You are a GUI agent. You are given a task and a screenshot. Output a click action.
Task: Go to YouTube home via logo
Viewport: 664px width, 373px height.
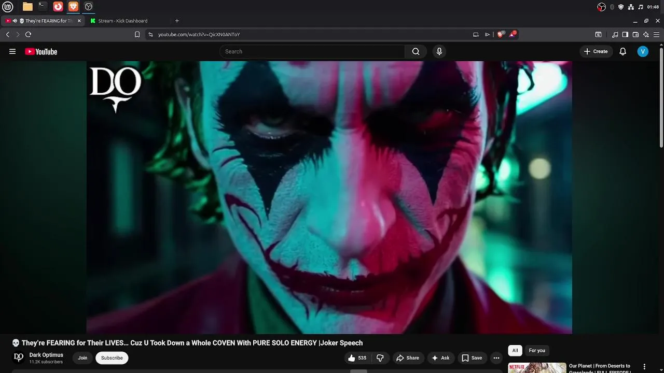pyautogui.click(x=41, y=51)
